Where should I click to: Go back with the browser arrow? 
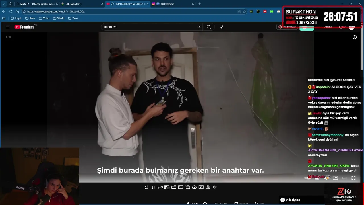tap(4, 11)
